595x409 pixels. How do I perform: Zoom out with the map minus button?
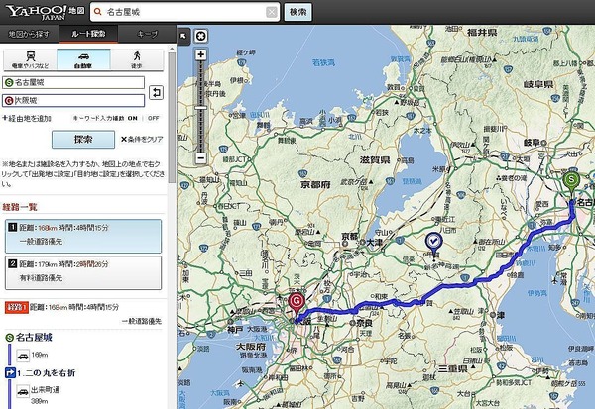[x=201, y=157]
